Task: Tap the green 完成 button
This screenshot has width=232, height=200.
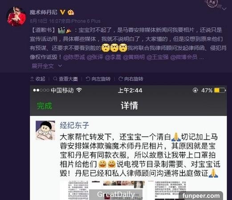Action: [45, 106]
